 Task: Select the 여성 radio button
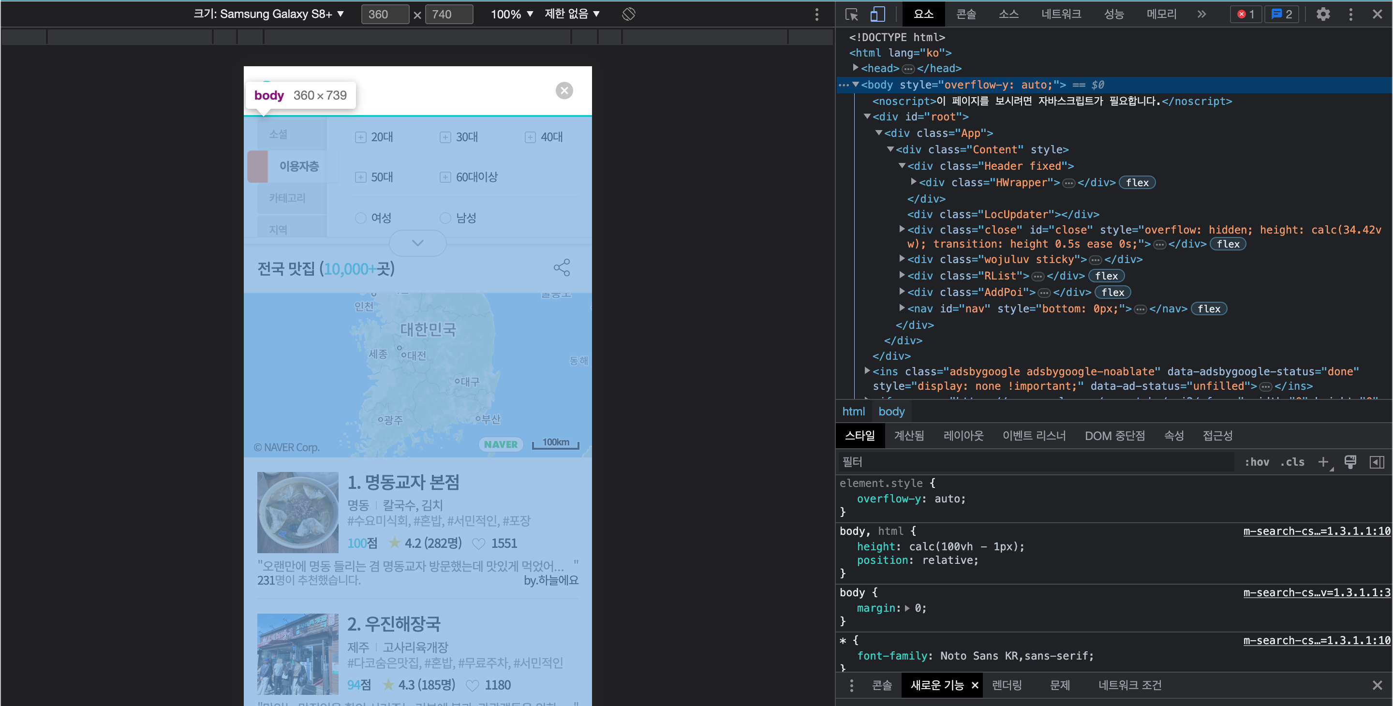point(361,218)
